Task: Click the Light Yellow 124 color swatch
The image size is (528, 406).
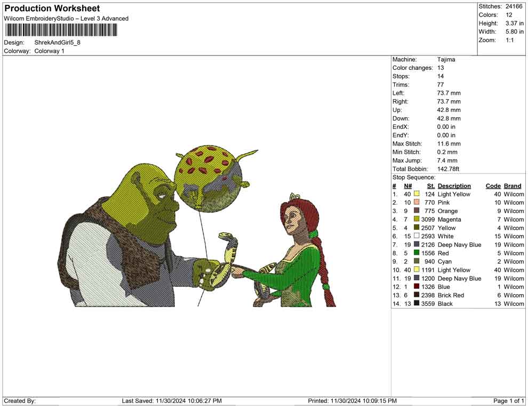Action: tap(417, 194)
